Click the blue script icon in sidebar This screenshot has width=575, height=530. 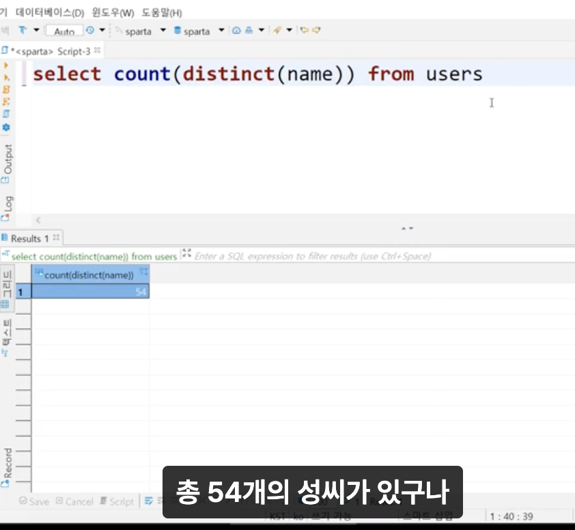[6, 114]
